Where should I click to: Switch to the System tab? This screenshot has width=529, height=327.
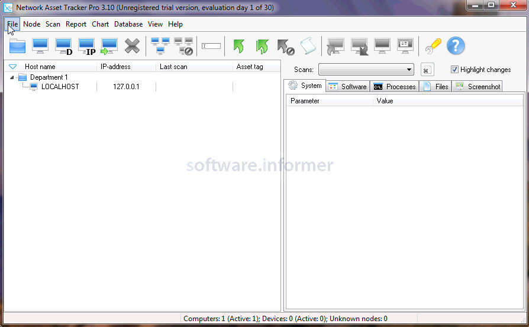305,86
